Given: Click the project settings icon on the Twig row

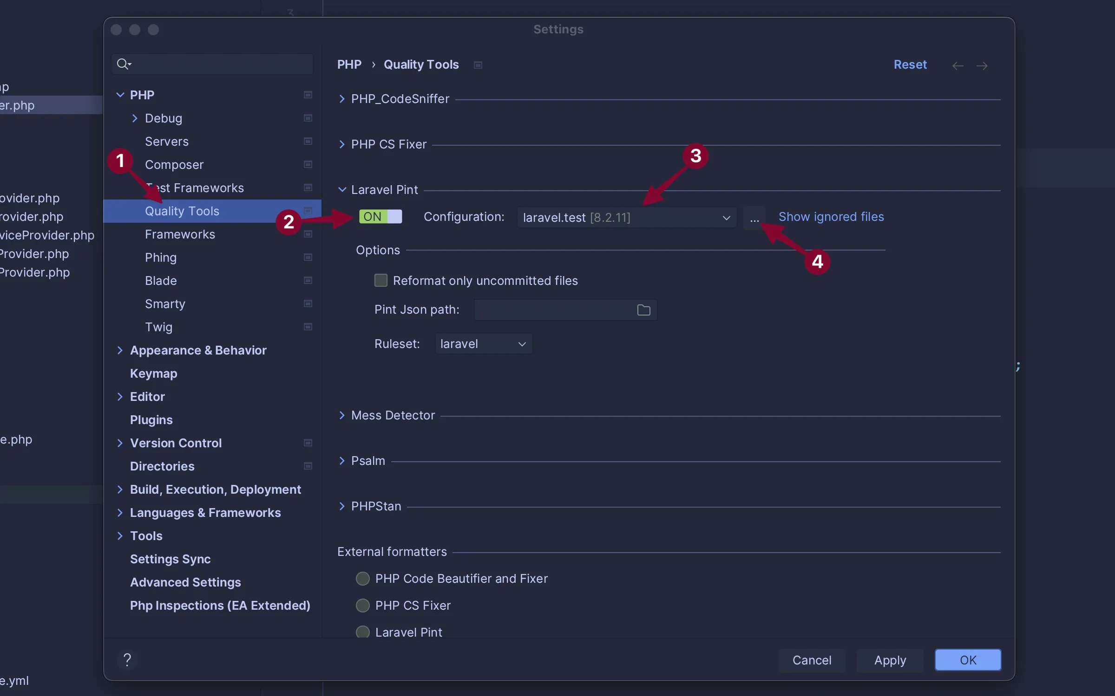Looking at the screenshot, I should (308, 327).
